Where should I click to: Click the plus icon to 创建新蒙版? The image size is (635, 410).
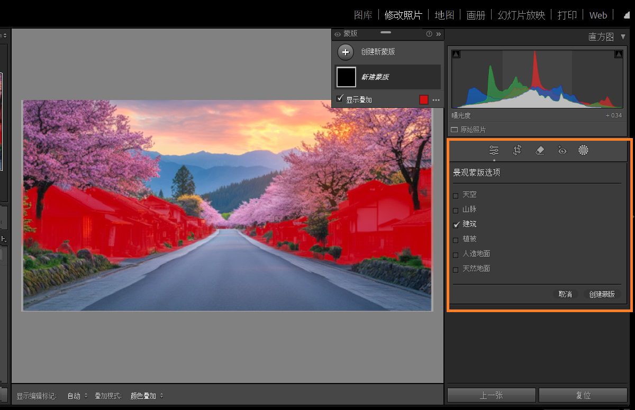coord(346,52)
